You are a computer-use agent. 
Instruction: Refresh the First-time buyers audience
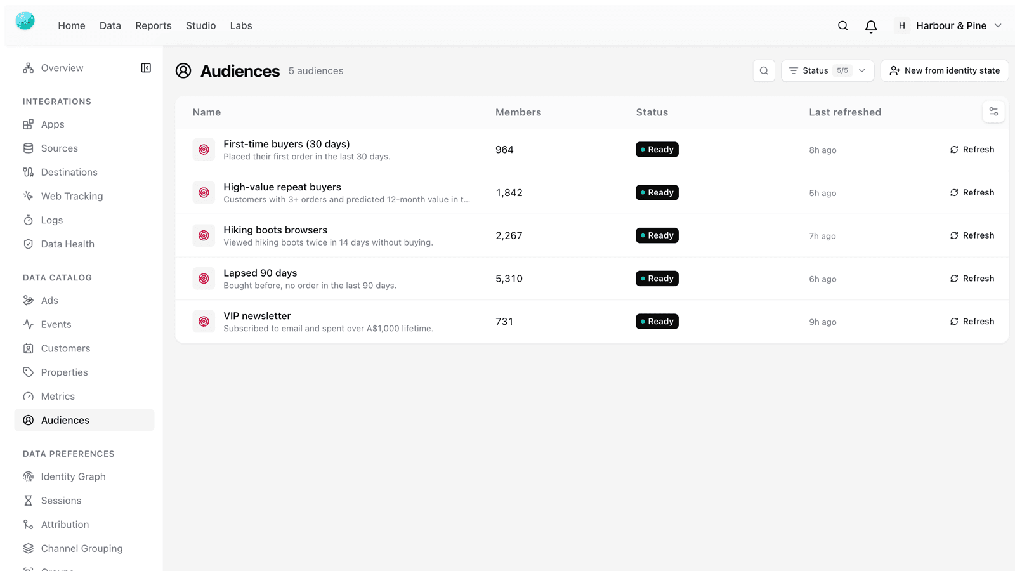click(x=972, y=150)
